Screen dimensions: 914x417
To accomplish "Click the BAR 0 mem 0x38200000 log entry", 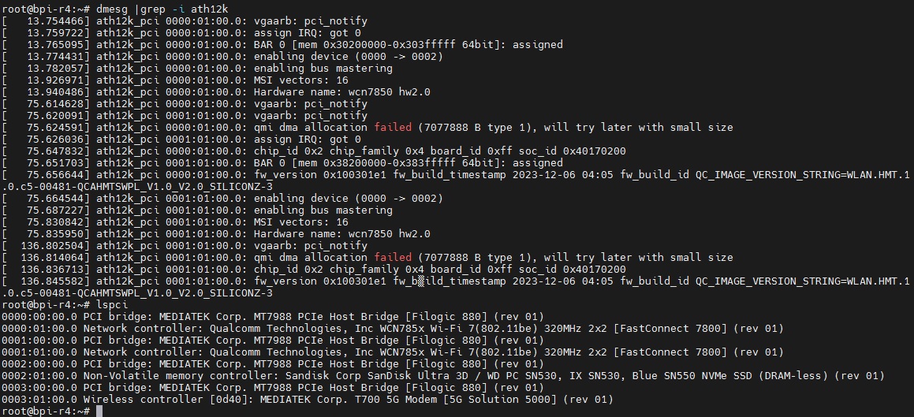I will coord(409,163).
